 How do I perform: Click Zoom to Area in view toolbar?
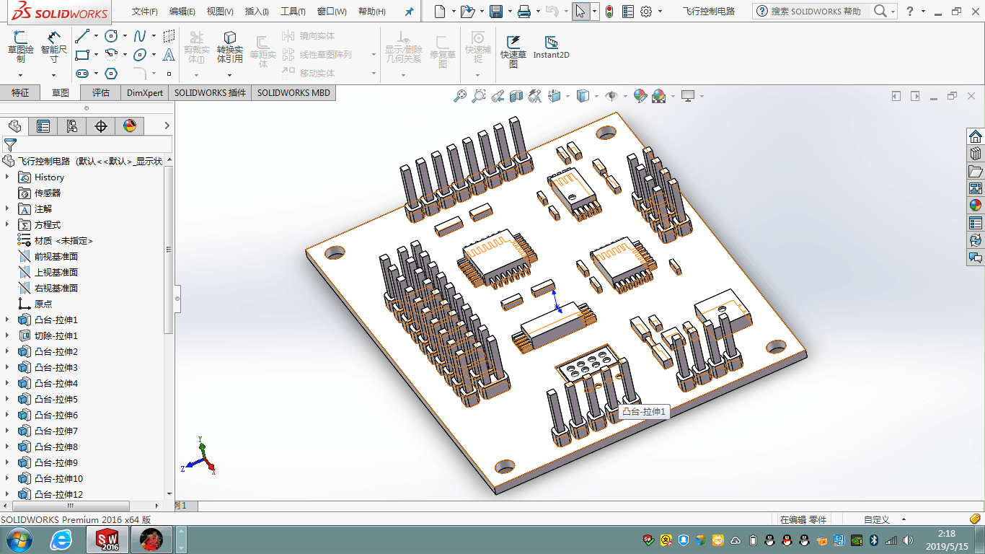[479, 96]
